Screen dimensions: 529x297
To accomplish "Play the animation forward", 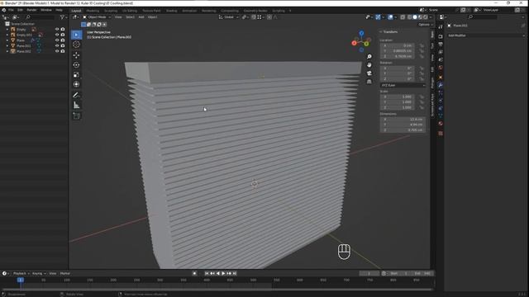I will [223, 273].
